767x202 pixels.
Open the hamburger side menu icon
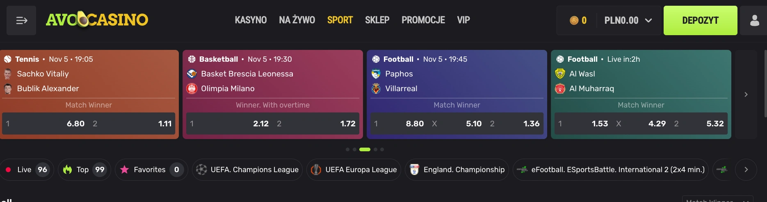coord(21,20)
